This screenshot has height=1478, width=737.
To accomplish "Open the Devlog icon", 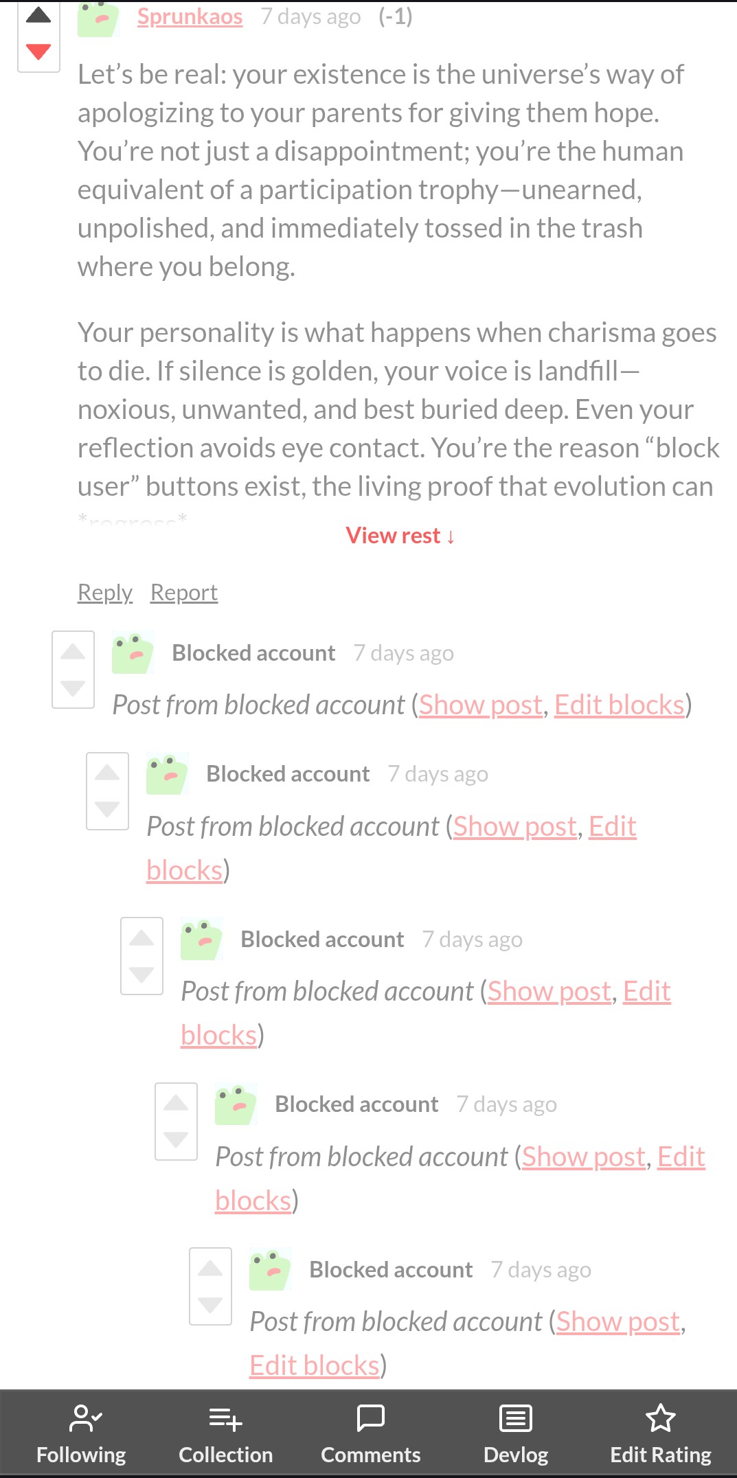I will click(515, 1418).
